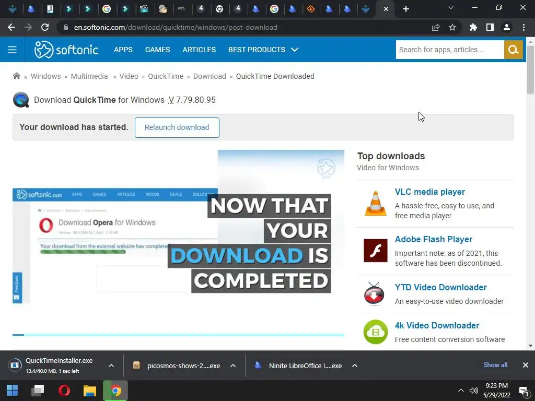Click the 4k Video Downloader green icon
Image resolution: width=535 pixels, height=401 pixels.
point(375,332)
